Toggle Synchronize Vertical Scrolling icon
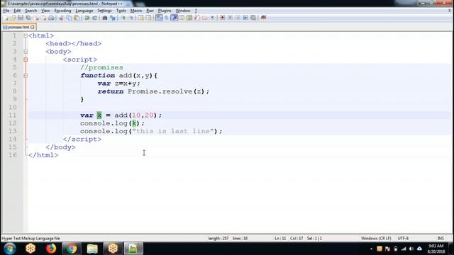The image size is (454, 255). (140, 18)
